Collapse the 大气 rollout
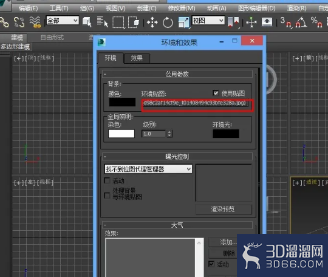328x277 pixels. pyautogui.click(x=177, y=225)
